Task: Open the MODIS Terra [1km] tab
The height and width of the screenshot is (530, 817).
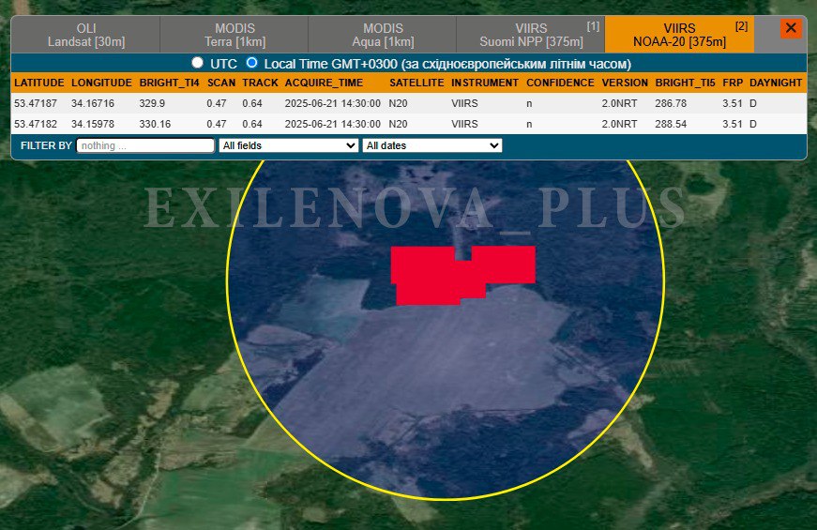Action: point(235,35)
